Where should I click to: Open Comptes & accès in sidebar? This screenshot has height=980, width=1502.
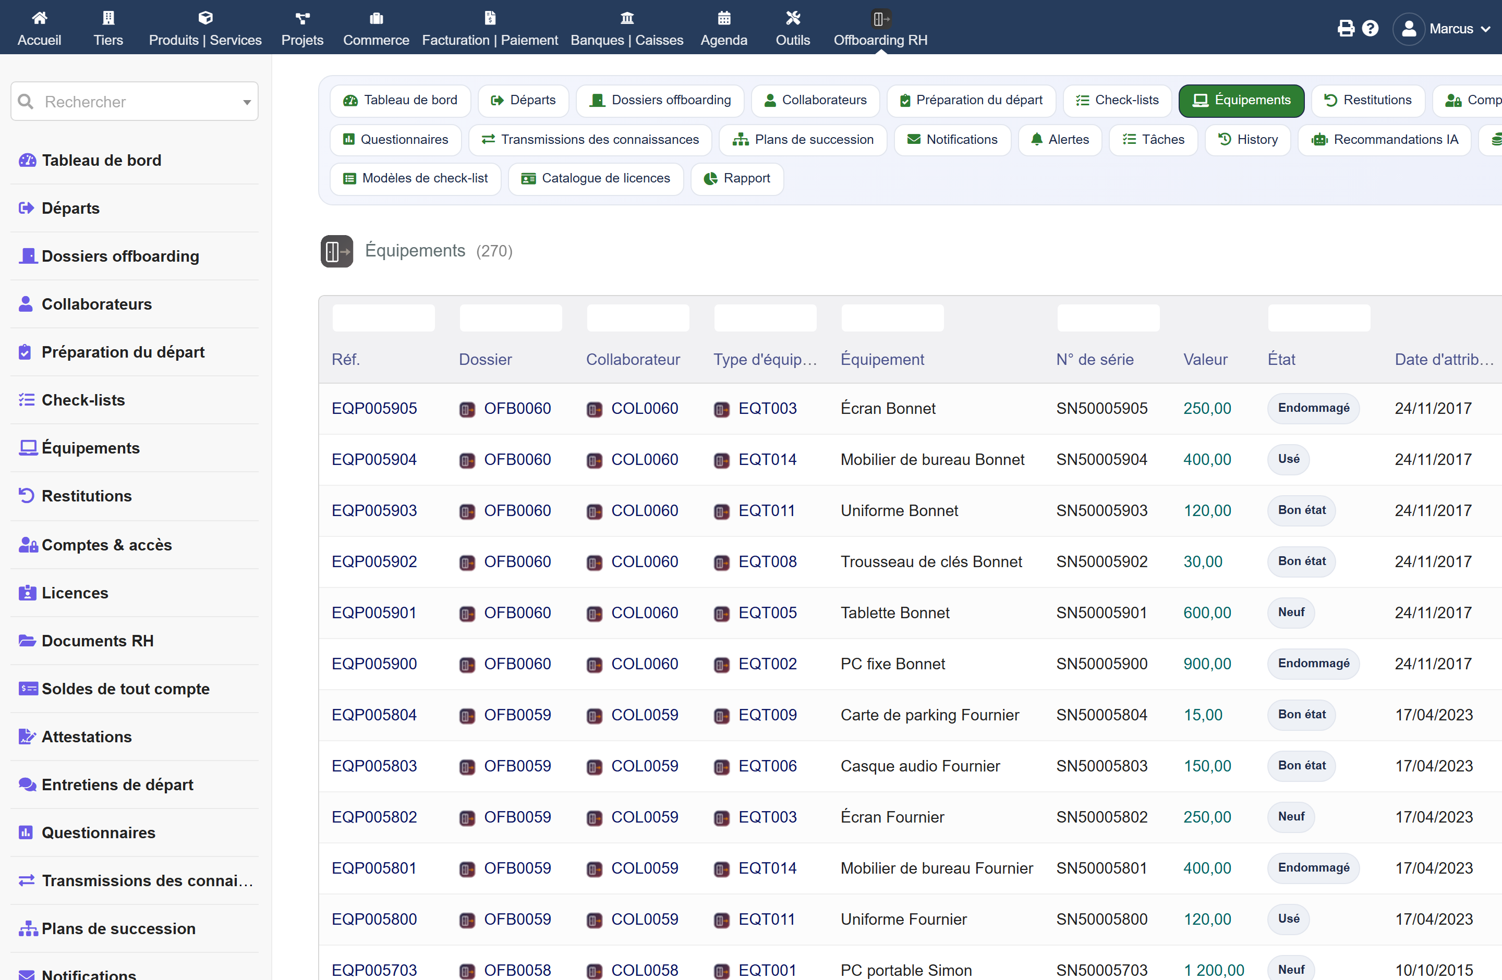click(107, 545)
